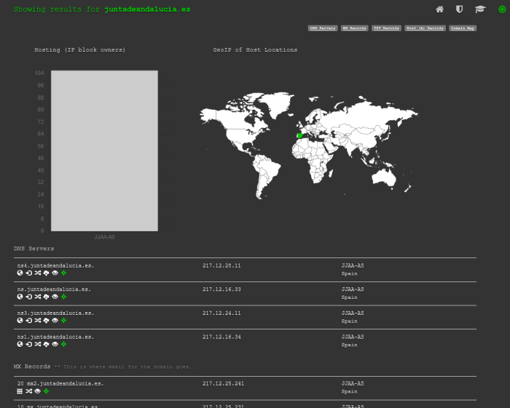Image resolution: width=510 pixels, height=408 pixels.
Task: Click 'GeoIP of Host Locations' map title
Action: (255, 49)
